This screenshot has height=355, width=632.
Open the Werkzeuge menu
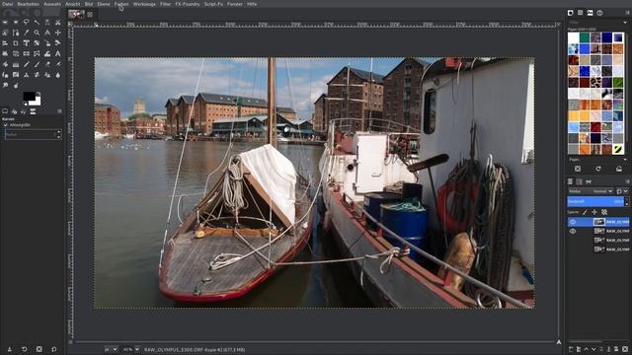tap(144, 4)
